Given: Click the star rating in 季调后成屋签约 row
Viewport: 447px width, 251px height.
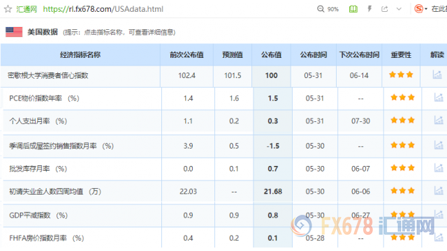Looking at the screenshot, I should (402, 145).
